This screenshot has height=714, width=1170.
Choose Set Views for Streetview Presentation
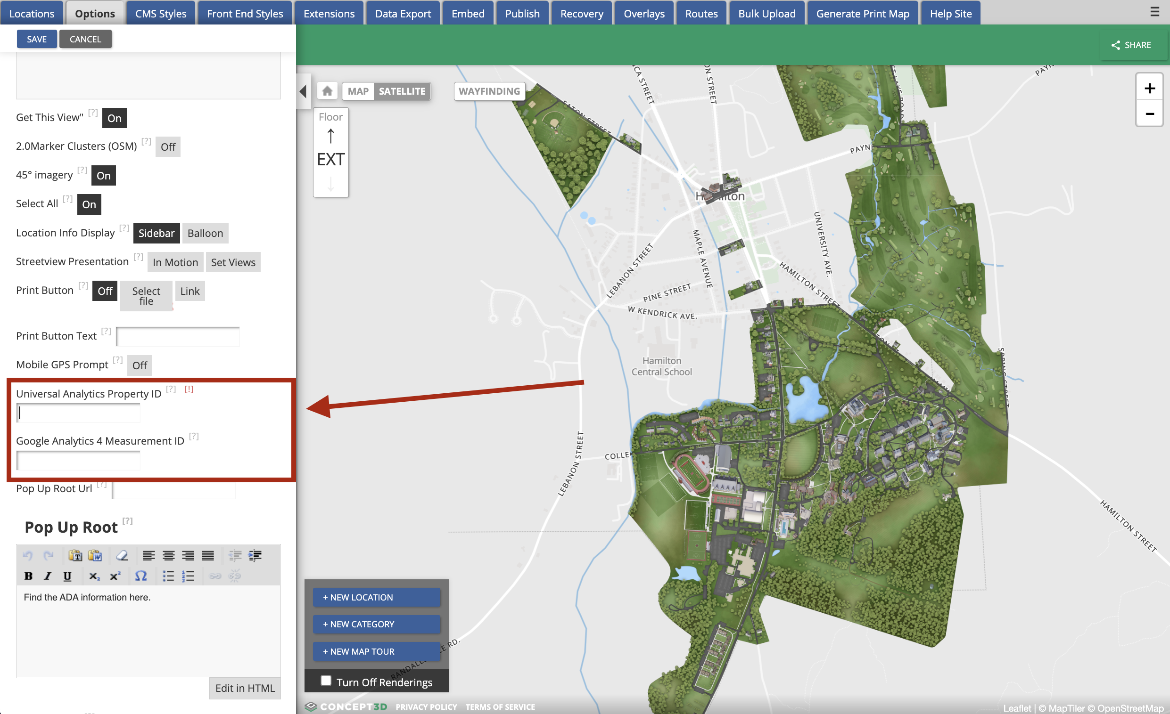[233, 262]
